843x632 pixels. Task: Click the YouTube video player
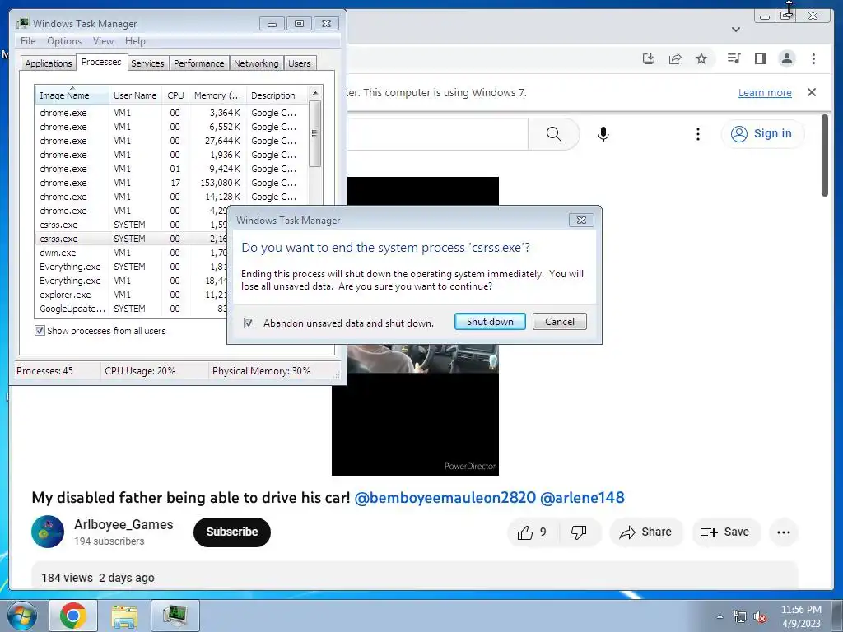coord(415,408)
